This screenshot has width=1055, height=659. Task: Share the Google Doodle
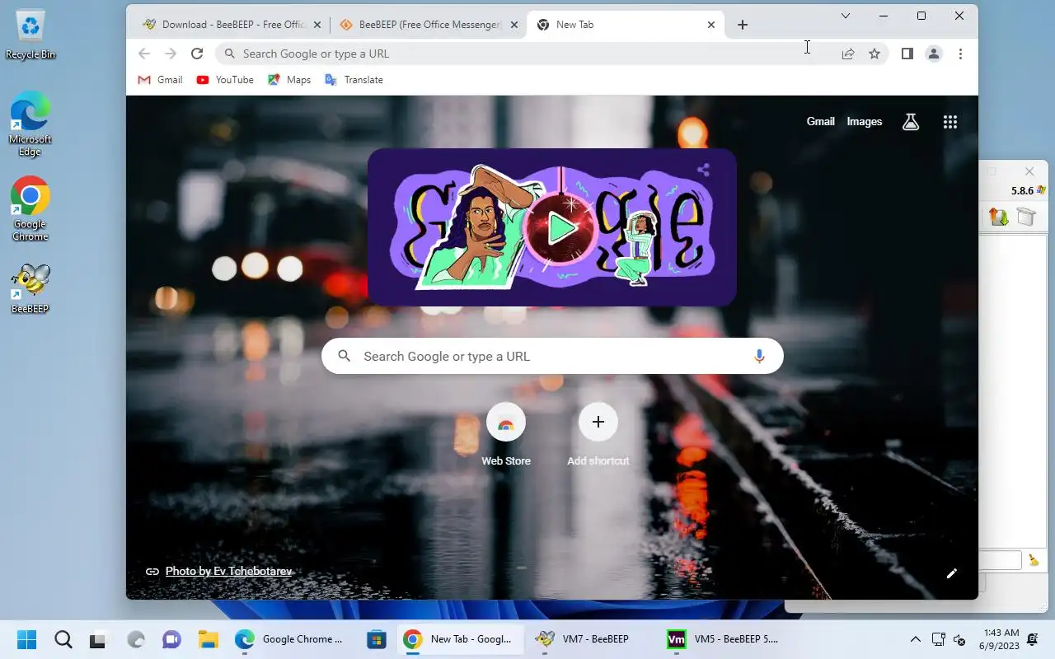pyautogui.click(x=703, y=171)
